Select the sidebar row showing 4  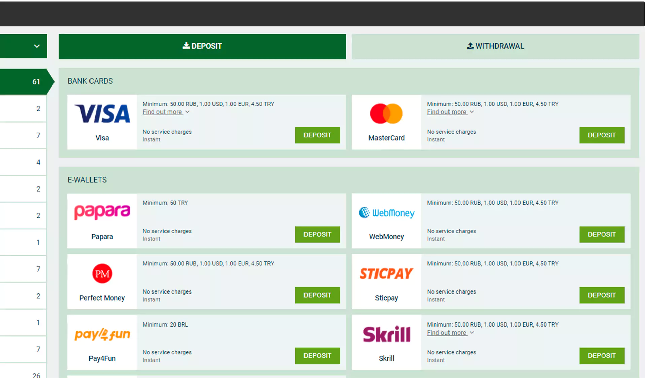23,162
